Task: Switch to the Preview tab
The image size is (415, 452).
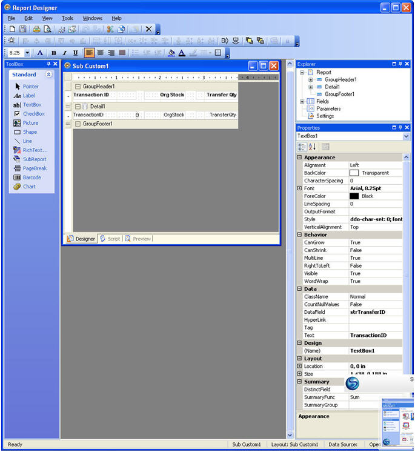Action: tap(138, 239)
